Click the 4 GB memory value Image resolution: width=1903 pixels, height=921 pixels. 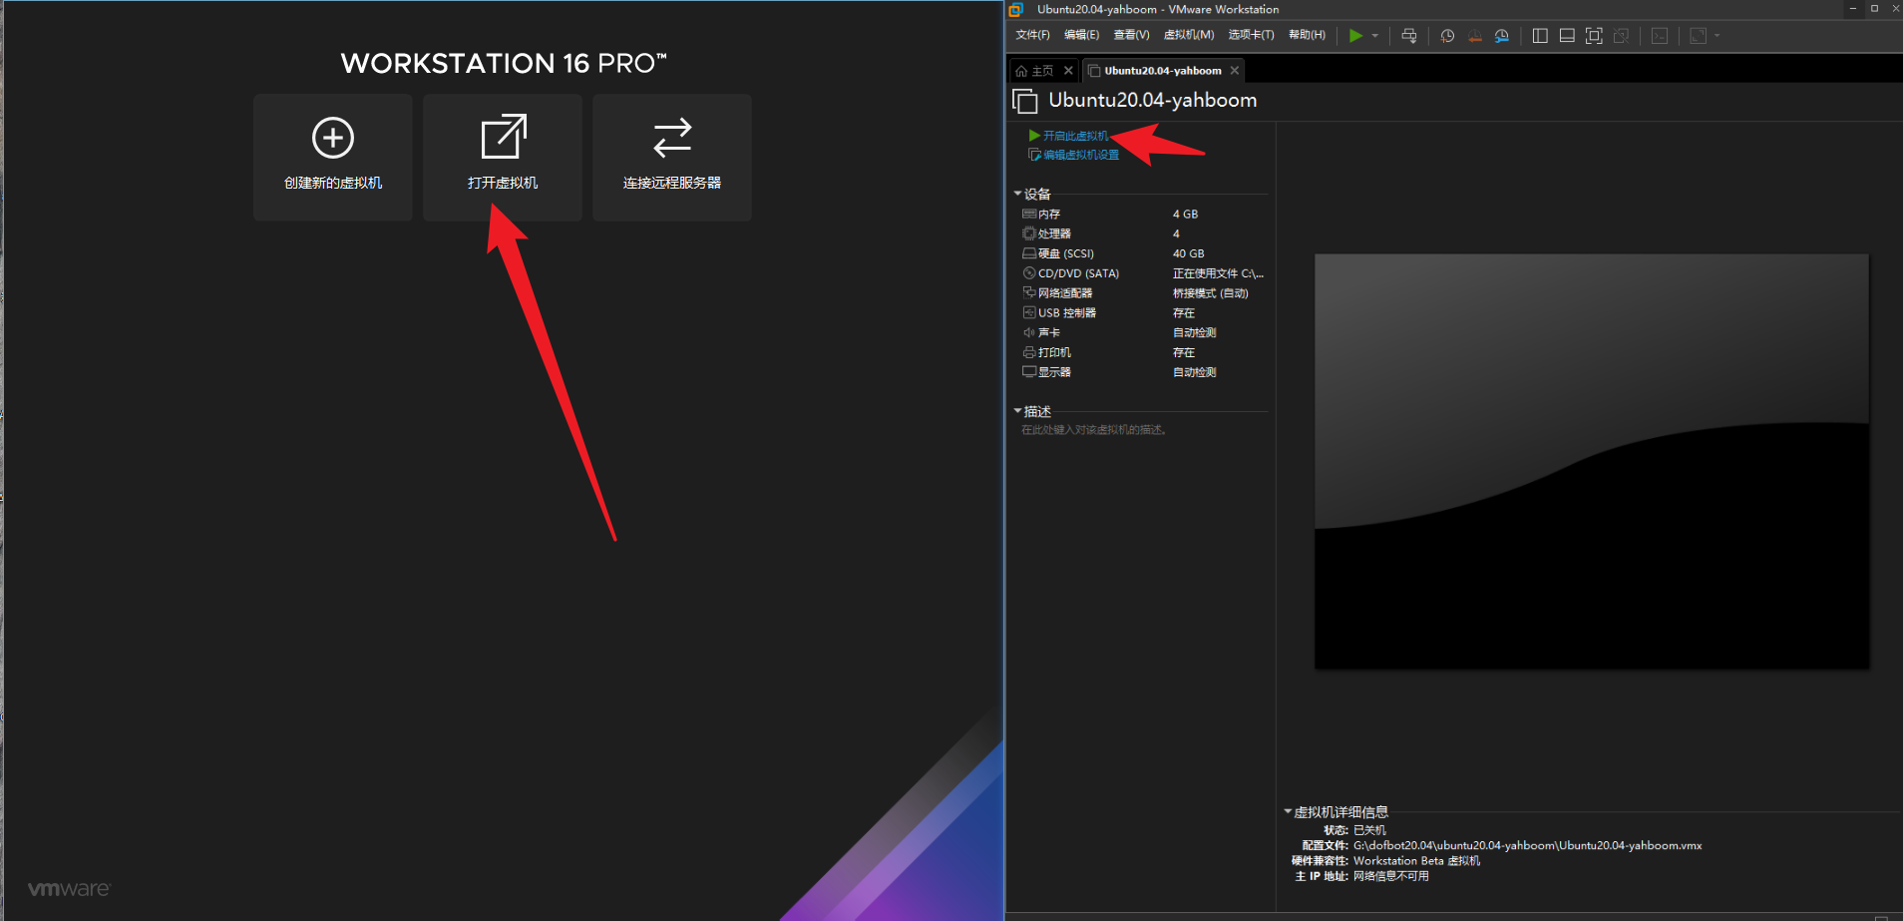click(1185, 215)
